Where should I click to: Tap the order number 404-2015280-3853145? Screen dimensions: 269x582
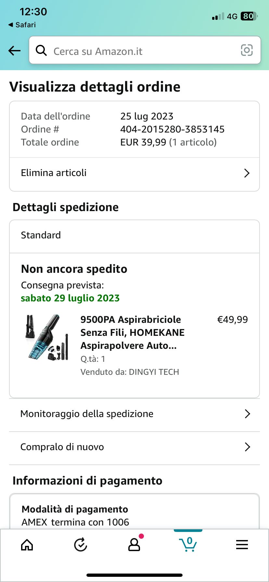pyautogui.click(x=172, y=129)
